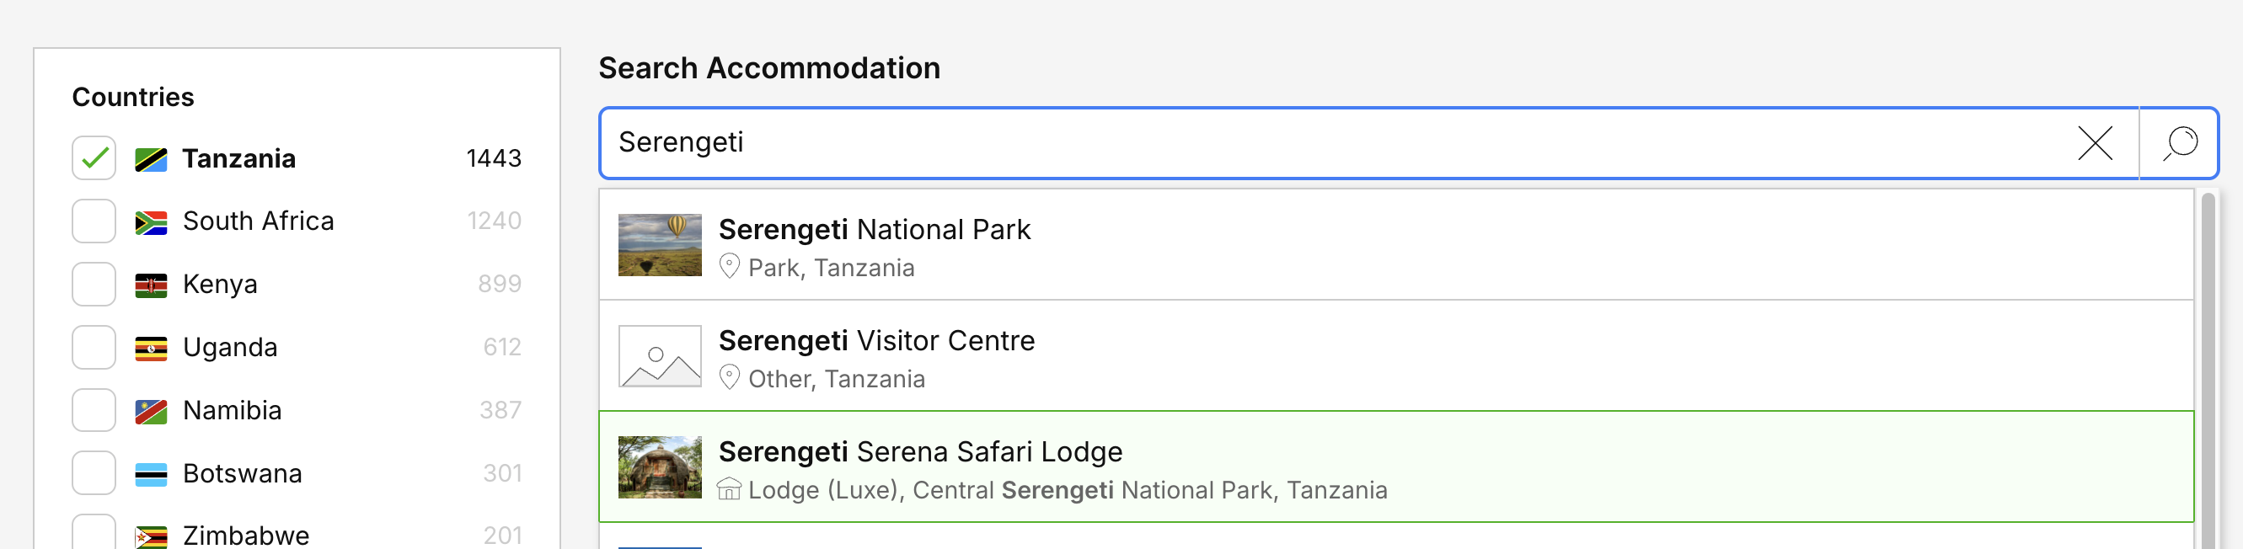Check the South Africa checkbox
2243x549 pixels.
[x=94, y=221]
